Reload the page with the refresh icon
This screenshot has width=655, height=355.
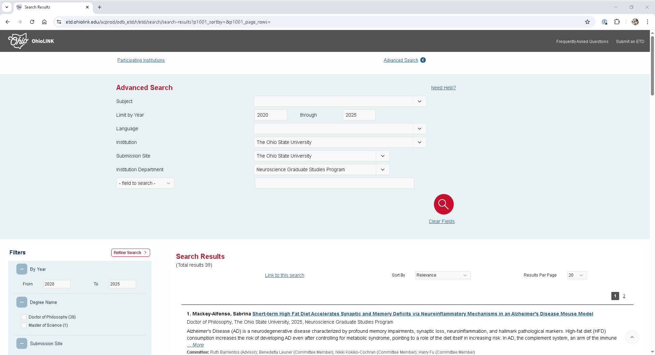click(x=32, y=22)
